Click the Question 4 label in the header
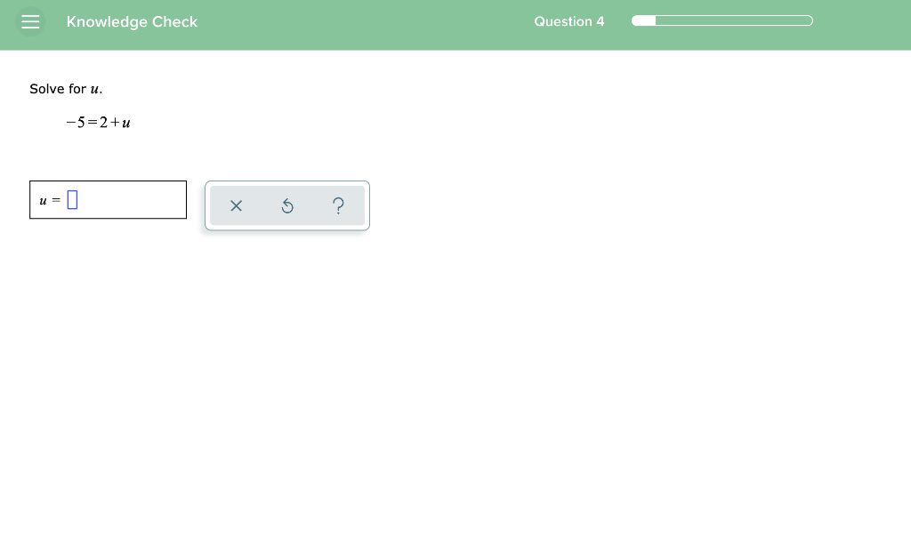The height and width of the screenshot is (554, 911). [x=569, y=20]
